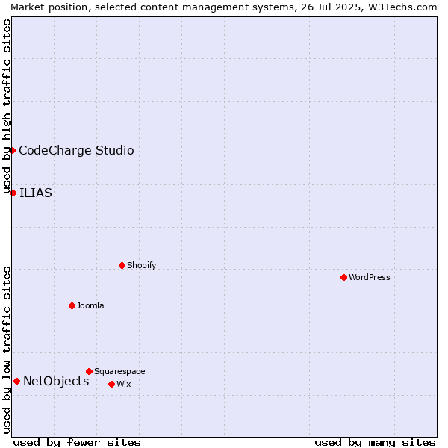Click the 'used by high traffic sites' axis label
This screenshot has width=448, height=448.
(7, 107)
